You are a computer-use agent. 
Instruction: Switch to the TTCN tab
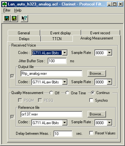[57, 39]
